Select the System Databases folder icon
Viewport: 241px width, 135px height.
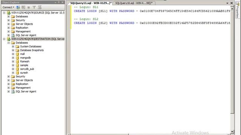click(x=18, y=46)
